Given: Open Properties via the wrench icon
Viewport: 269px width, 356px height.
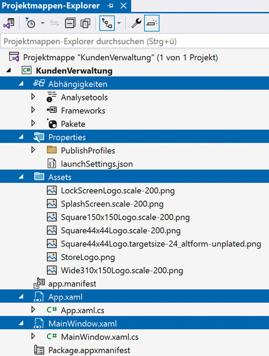Looking at the screenshot, I should tap(136, 23).
